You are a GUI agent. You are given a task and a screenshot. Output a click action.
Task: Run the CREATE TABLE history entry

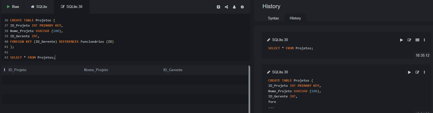tap(409, 72)
